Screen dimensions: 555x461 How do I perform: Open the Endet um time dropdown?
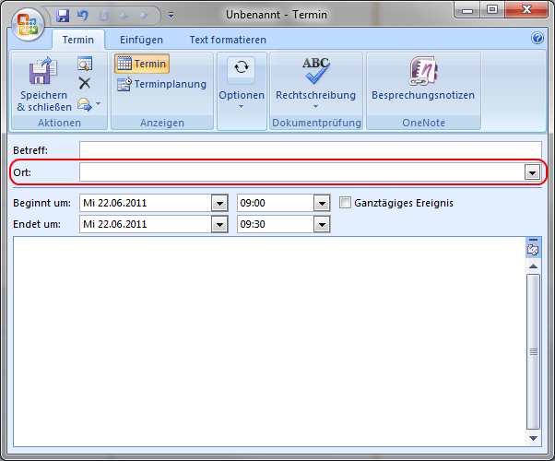coord(321,223)
